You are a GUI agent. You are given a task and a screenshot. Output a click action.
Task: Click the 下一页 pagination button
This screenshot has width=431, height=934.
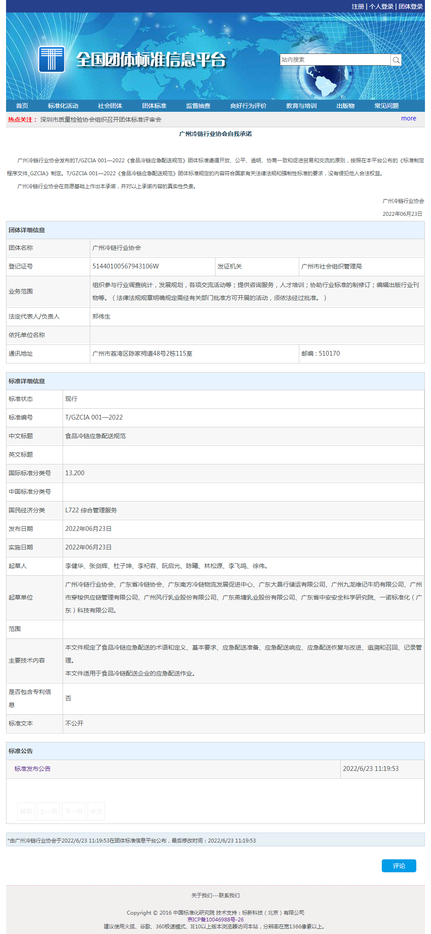pos(74,811)
